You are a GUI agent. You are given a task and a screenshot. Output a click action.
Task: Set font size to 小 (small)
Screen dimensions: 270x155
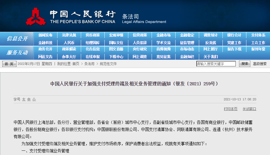coord(34,99)
